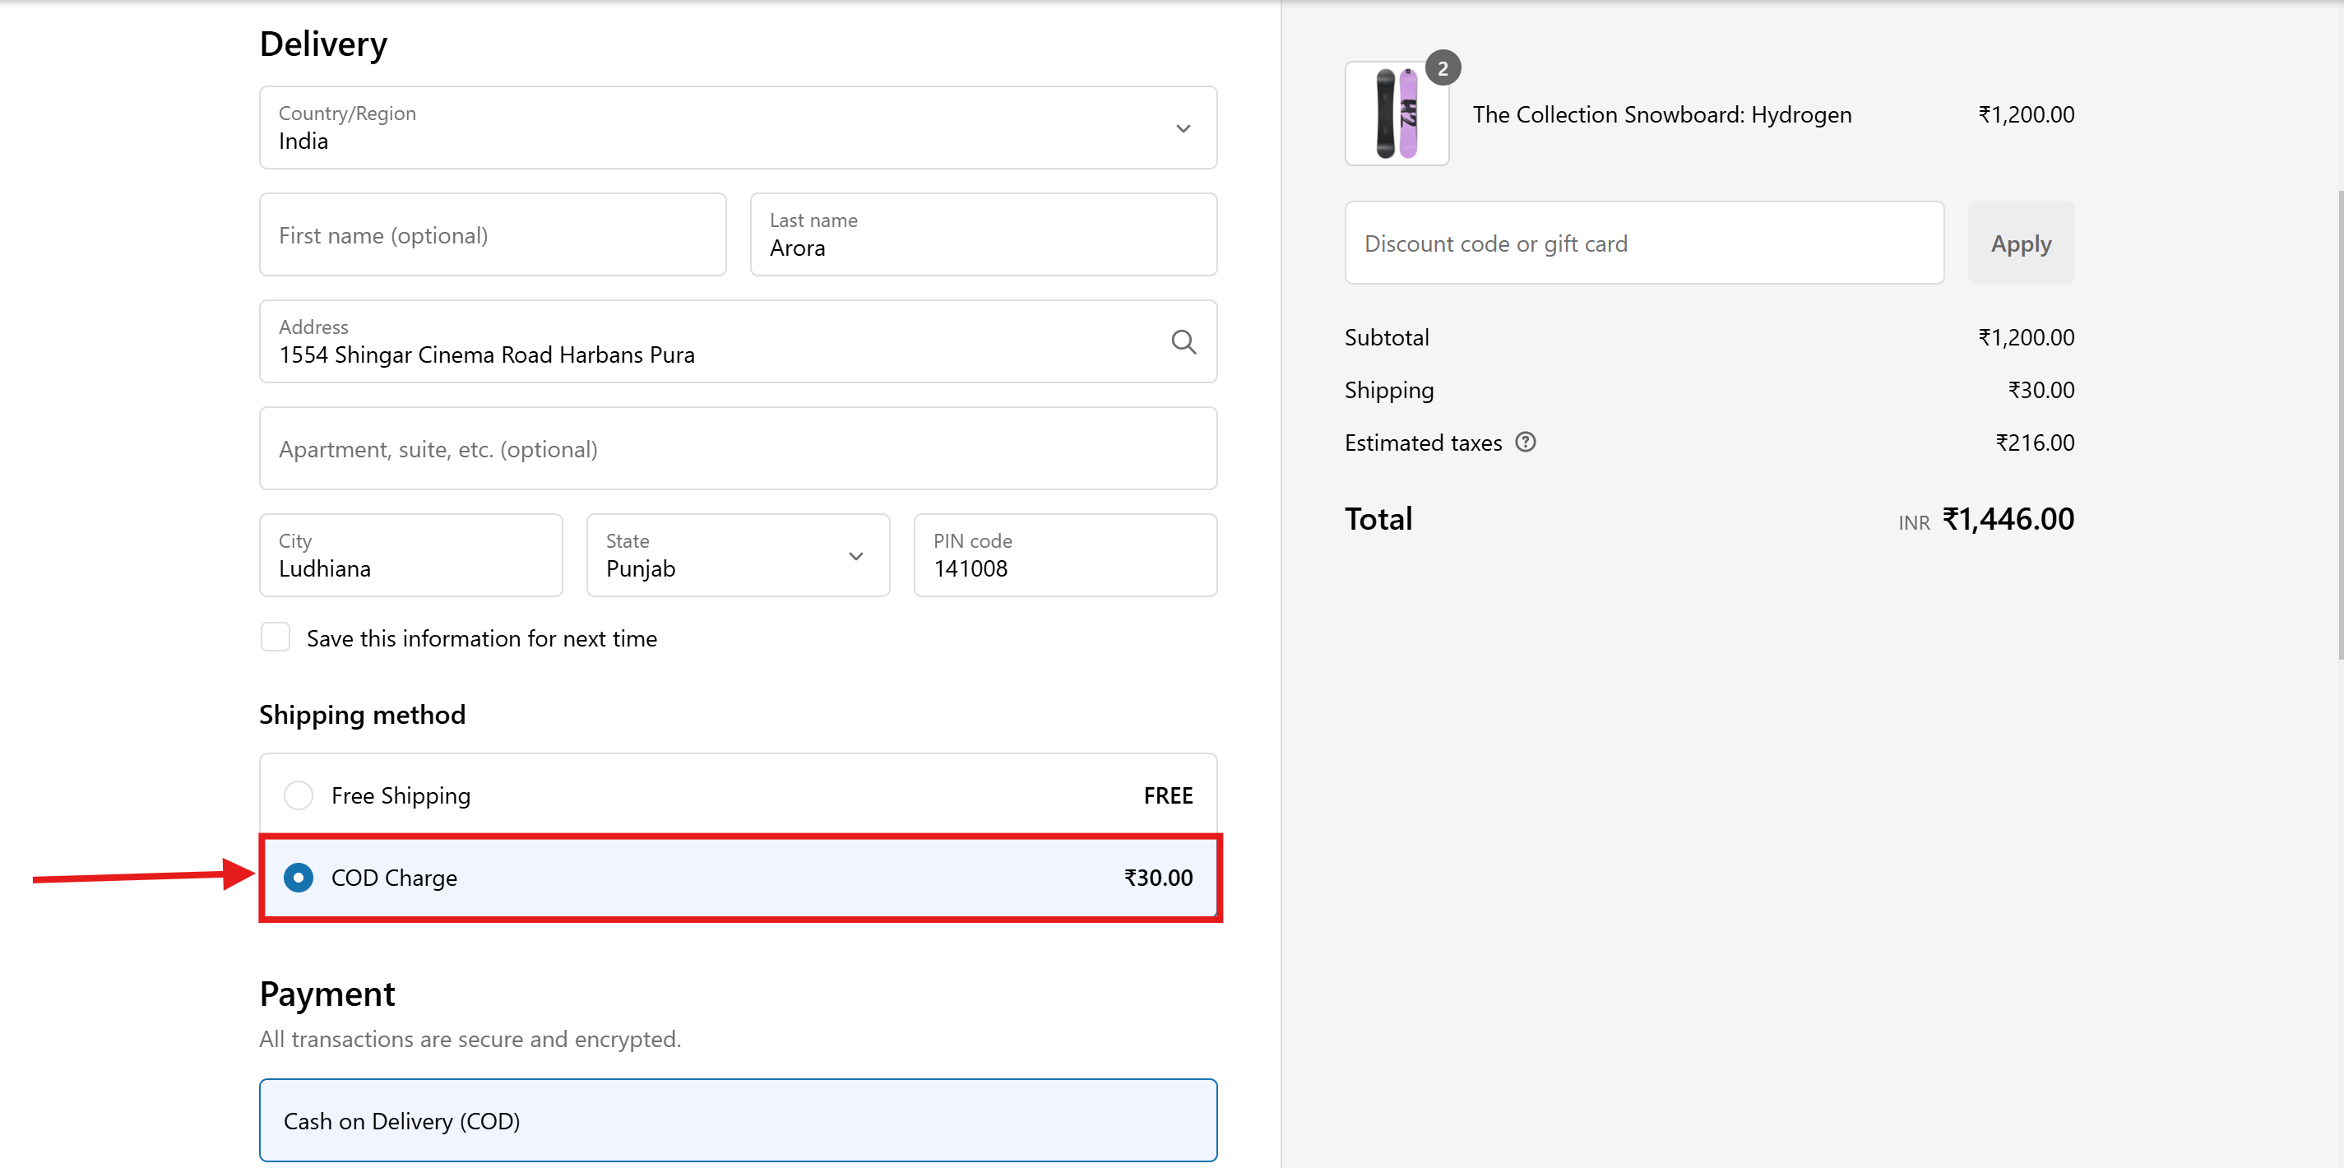Click the Estimated taxes help icon
Viewport: 2344px width, 1168px height.
click(1525, 443)
